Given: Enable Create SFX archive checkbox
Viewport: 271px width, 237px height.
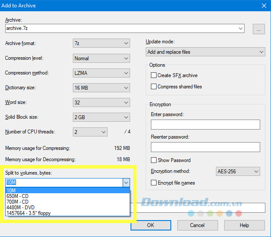Looking at the screenshot, I should tap(153, 75).
